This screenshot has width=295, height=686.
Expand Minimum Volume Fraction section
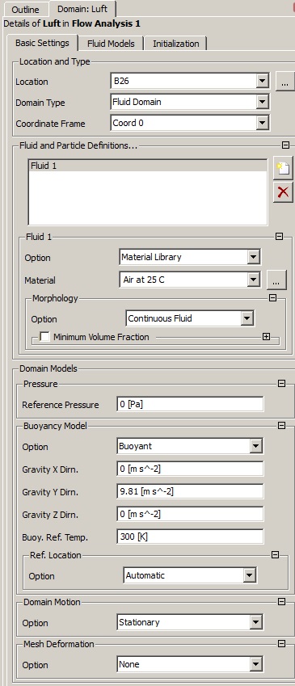point(266,336)
